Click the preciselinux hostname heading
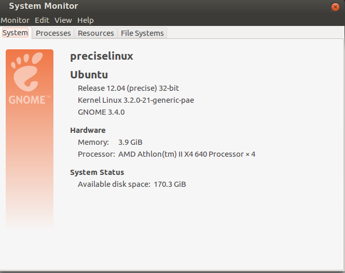Screen dimensions: 345x273 [102, 56]
